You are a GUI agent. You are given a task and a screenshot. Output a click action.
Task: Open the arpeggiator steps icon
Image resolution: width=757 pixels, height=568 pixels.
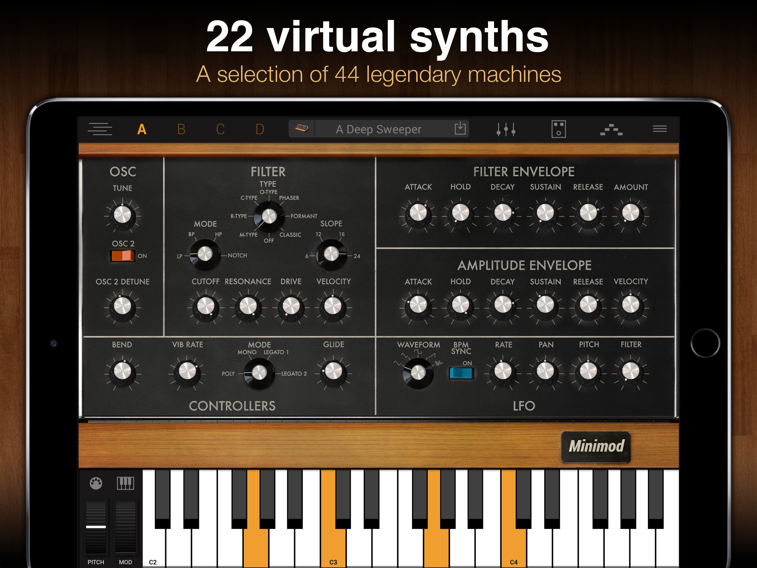coord(611,130)
